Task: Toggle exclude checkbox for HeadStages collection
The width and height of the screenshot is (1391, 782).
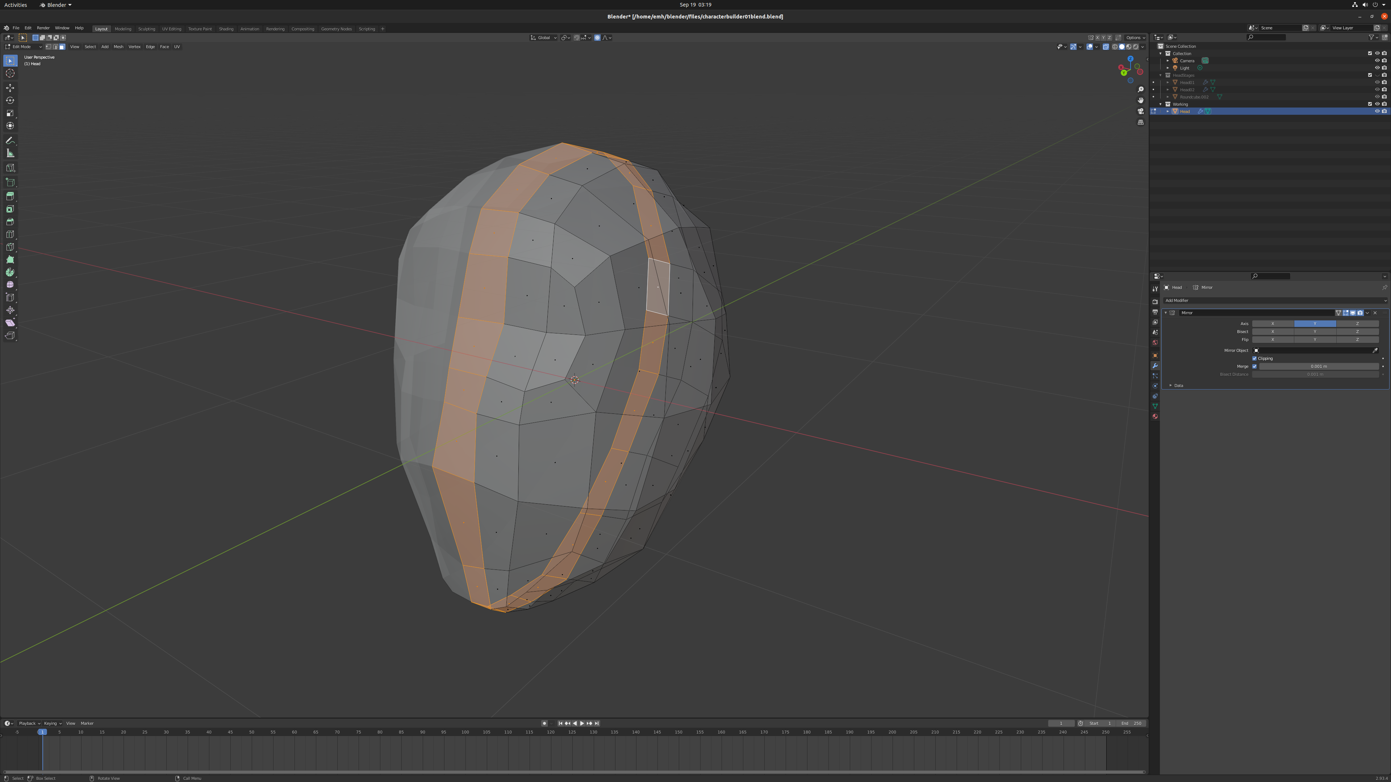Action: [1369, 76]
